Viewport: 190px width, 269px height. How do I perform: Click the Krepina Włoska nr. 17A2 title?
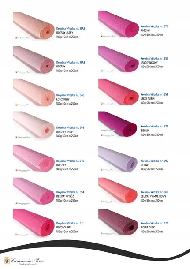(71, 29)
